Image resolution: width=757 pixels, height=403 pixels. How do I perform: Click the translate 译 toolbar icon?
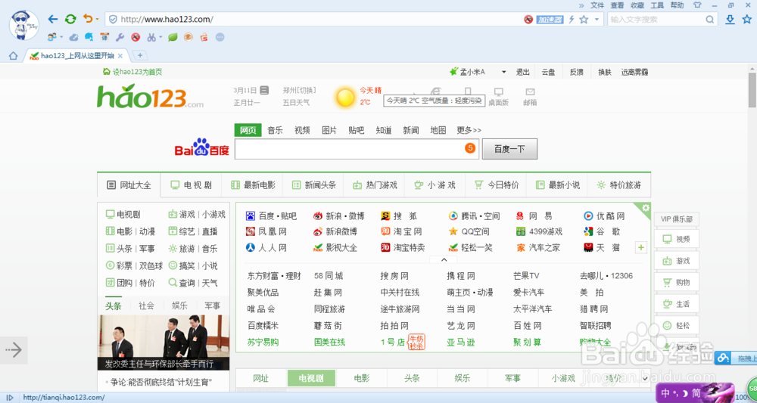coord(104,36)
